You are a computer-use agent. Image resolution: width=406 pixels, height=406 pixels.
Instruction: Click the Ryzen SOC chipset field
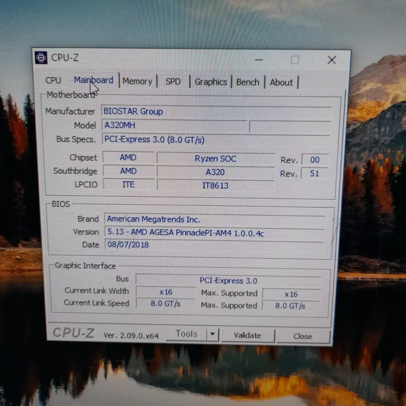click(216, 158)
